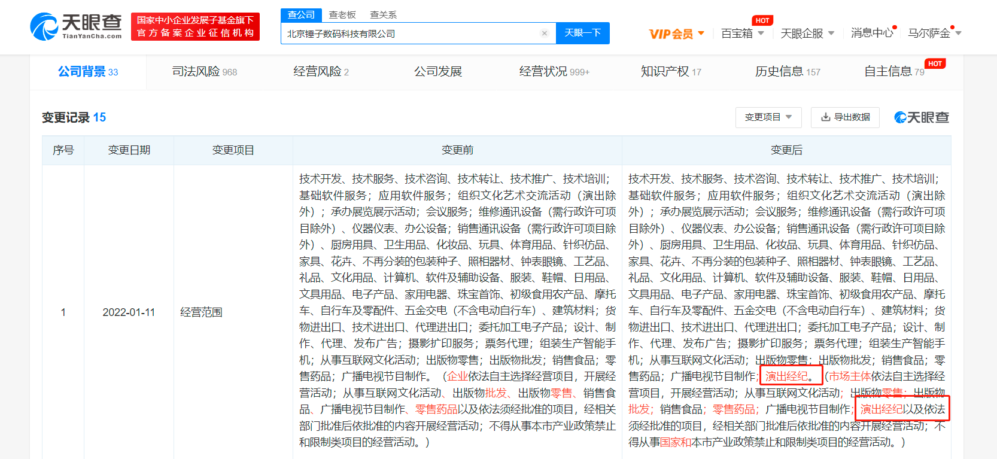Click the 导出数据 export button
Image resolution: width=997 pixels, height=459 pixels.
click(845, 117)
